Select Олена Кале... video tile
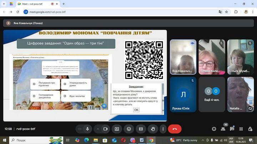This screenshot has width=257, height=144. [212, 57]
